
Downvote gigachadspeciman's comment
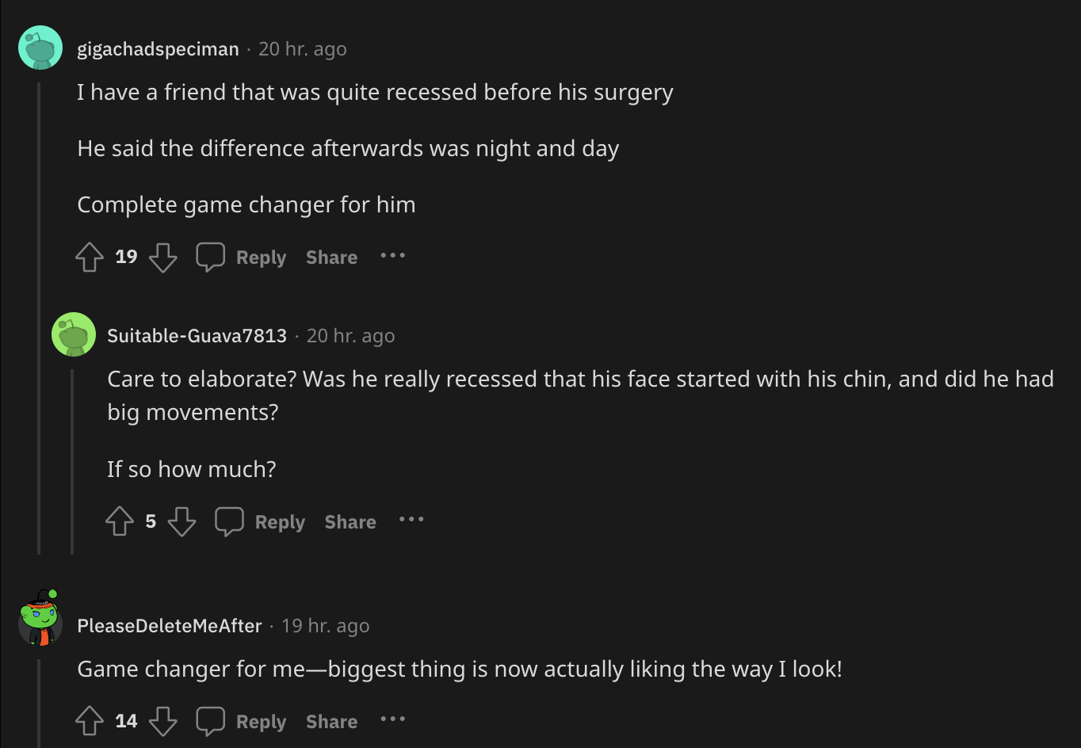coord(163,258)
